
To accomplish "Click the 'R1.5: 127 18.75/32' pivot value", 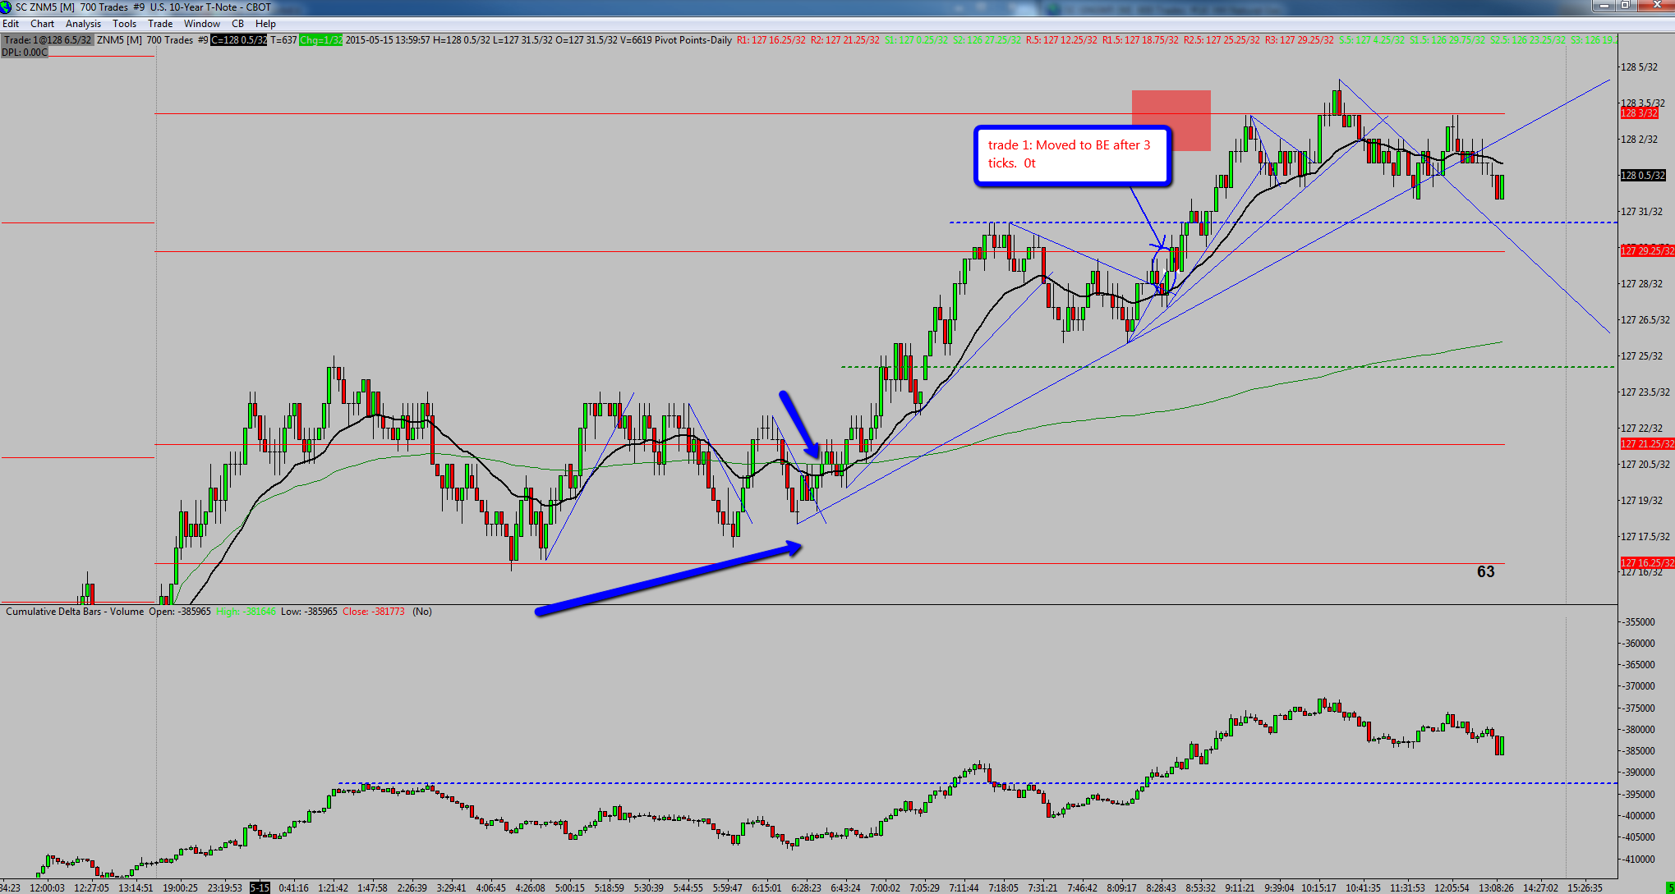I will coord(1140,40).
